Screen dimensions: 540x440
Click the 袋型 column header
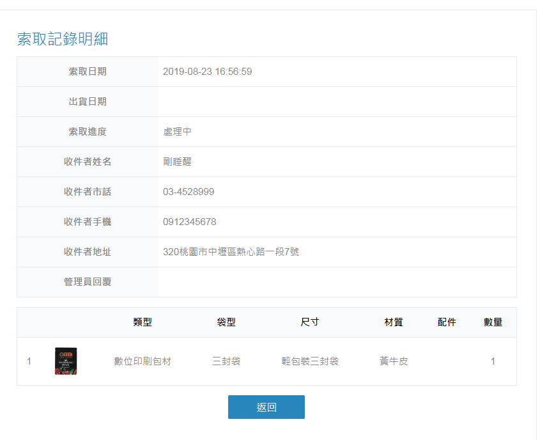tap(226, 322)
